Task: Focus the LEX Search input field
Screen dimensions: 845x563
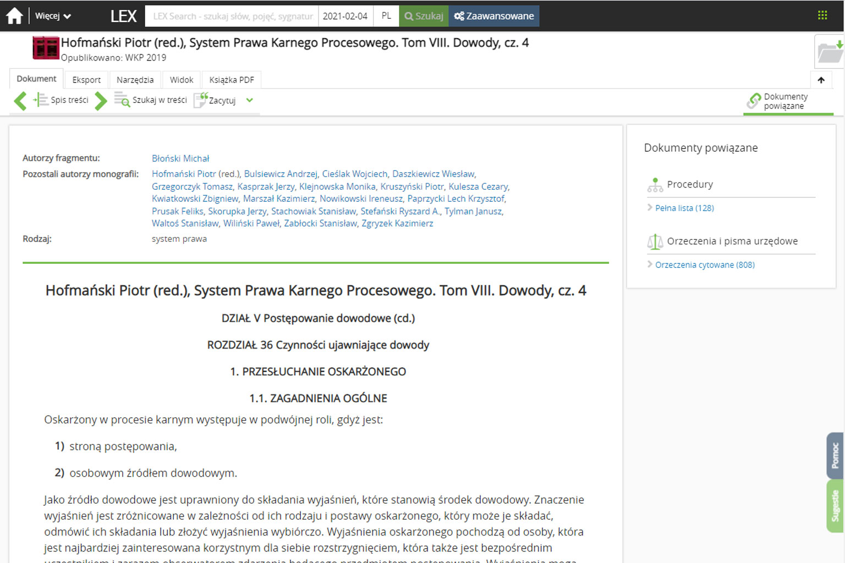Action: point(232,16)
